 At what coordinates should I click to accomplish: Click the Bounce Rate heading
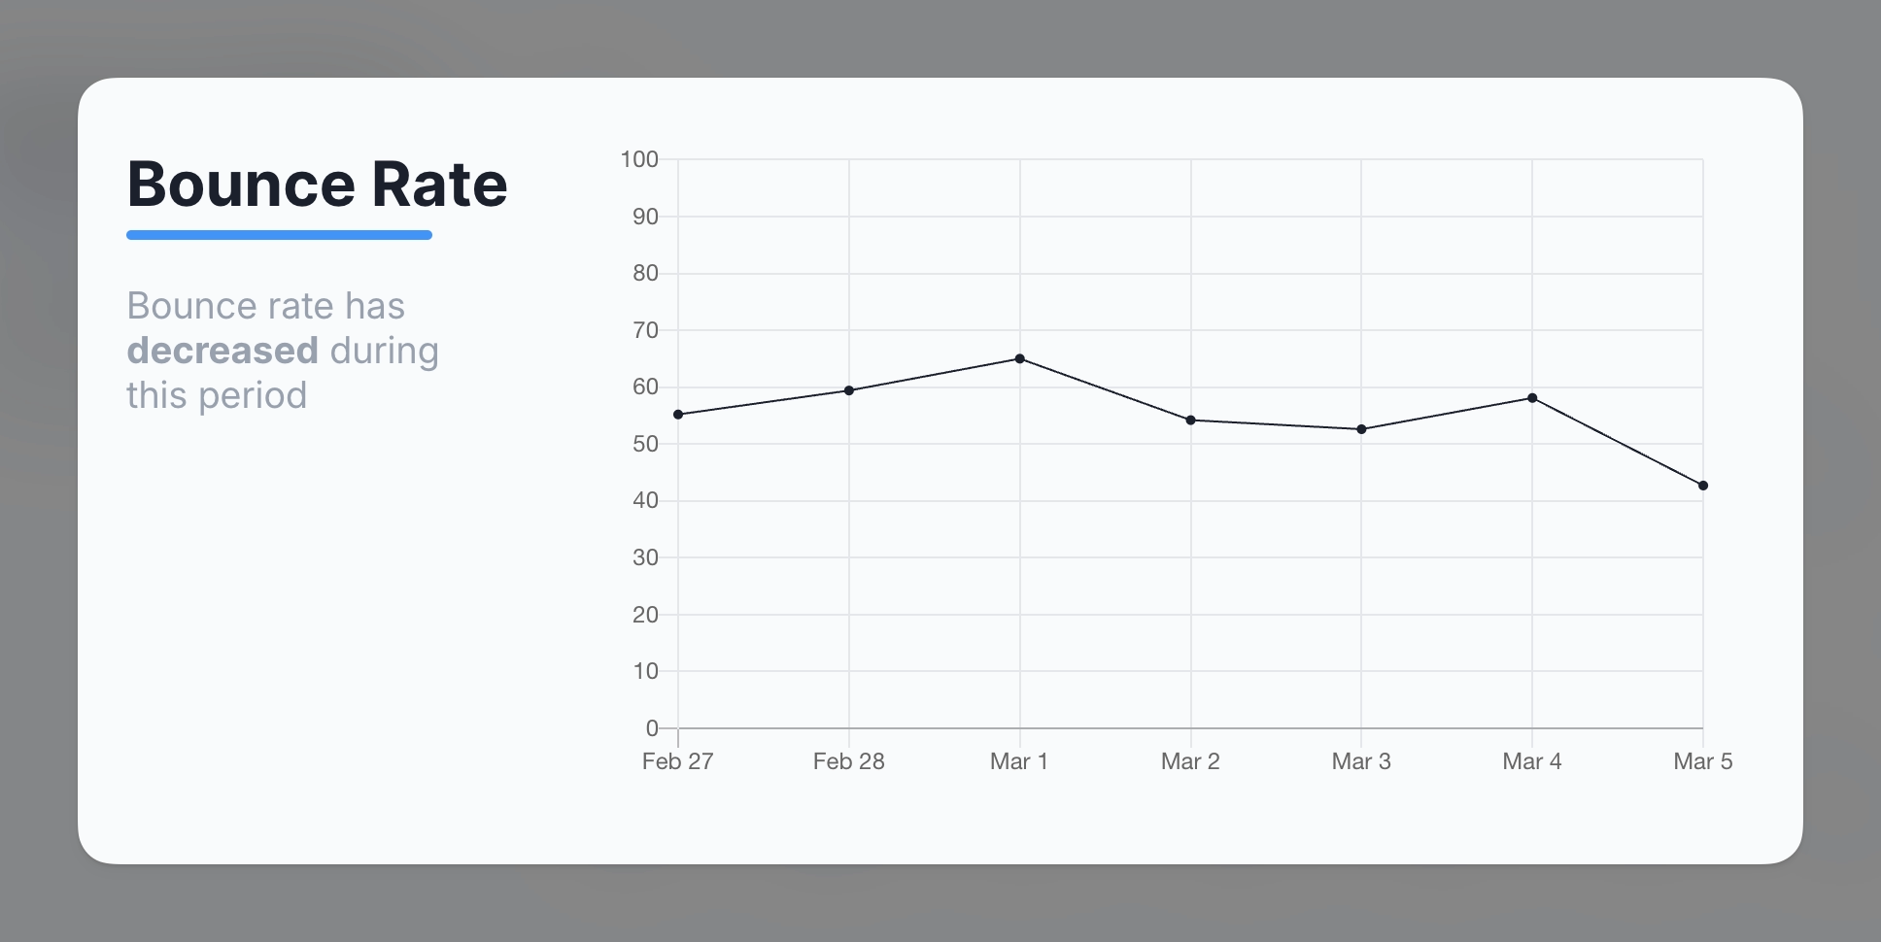click(x=317, y=185)
